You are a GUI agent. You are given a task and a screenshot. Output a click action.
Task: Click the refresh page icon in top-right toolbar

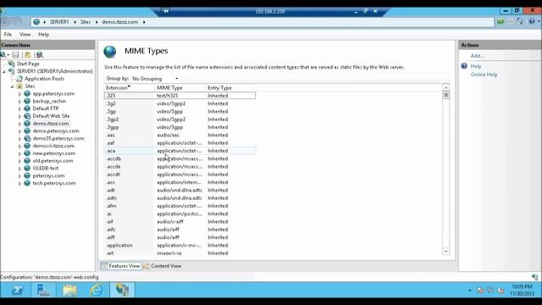[x=519, y=21]
